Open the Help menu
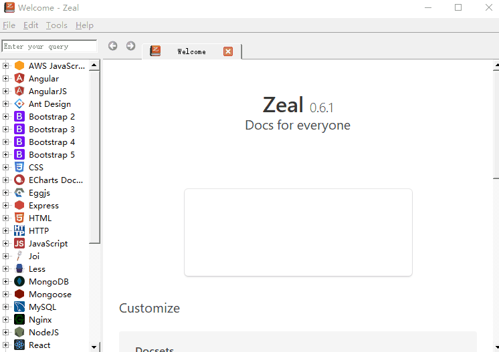This screenshot has width=499, height=352. pyautogui.click(x=84, y=25)
